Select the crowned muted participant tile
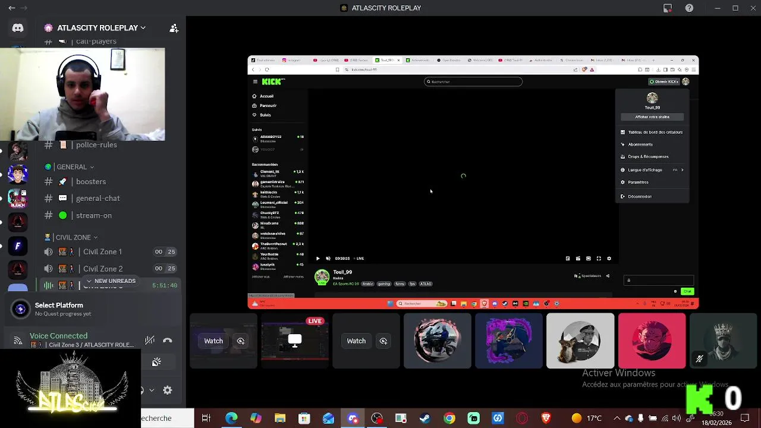Screen dimensions: 761x428 tap(723, 341)
